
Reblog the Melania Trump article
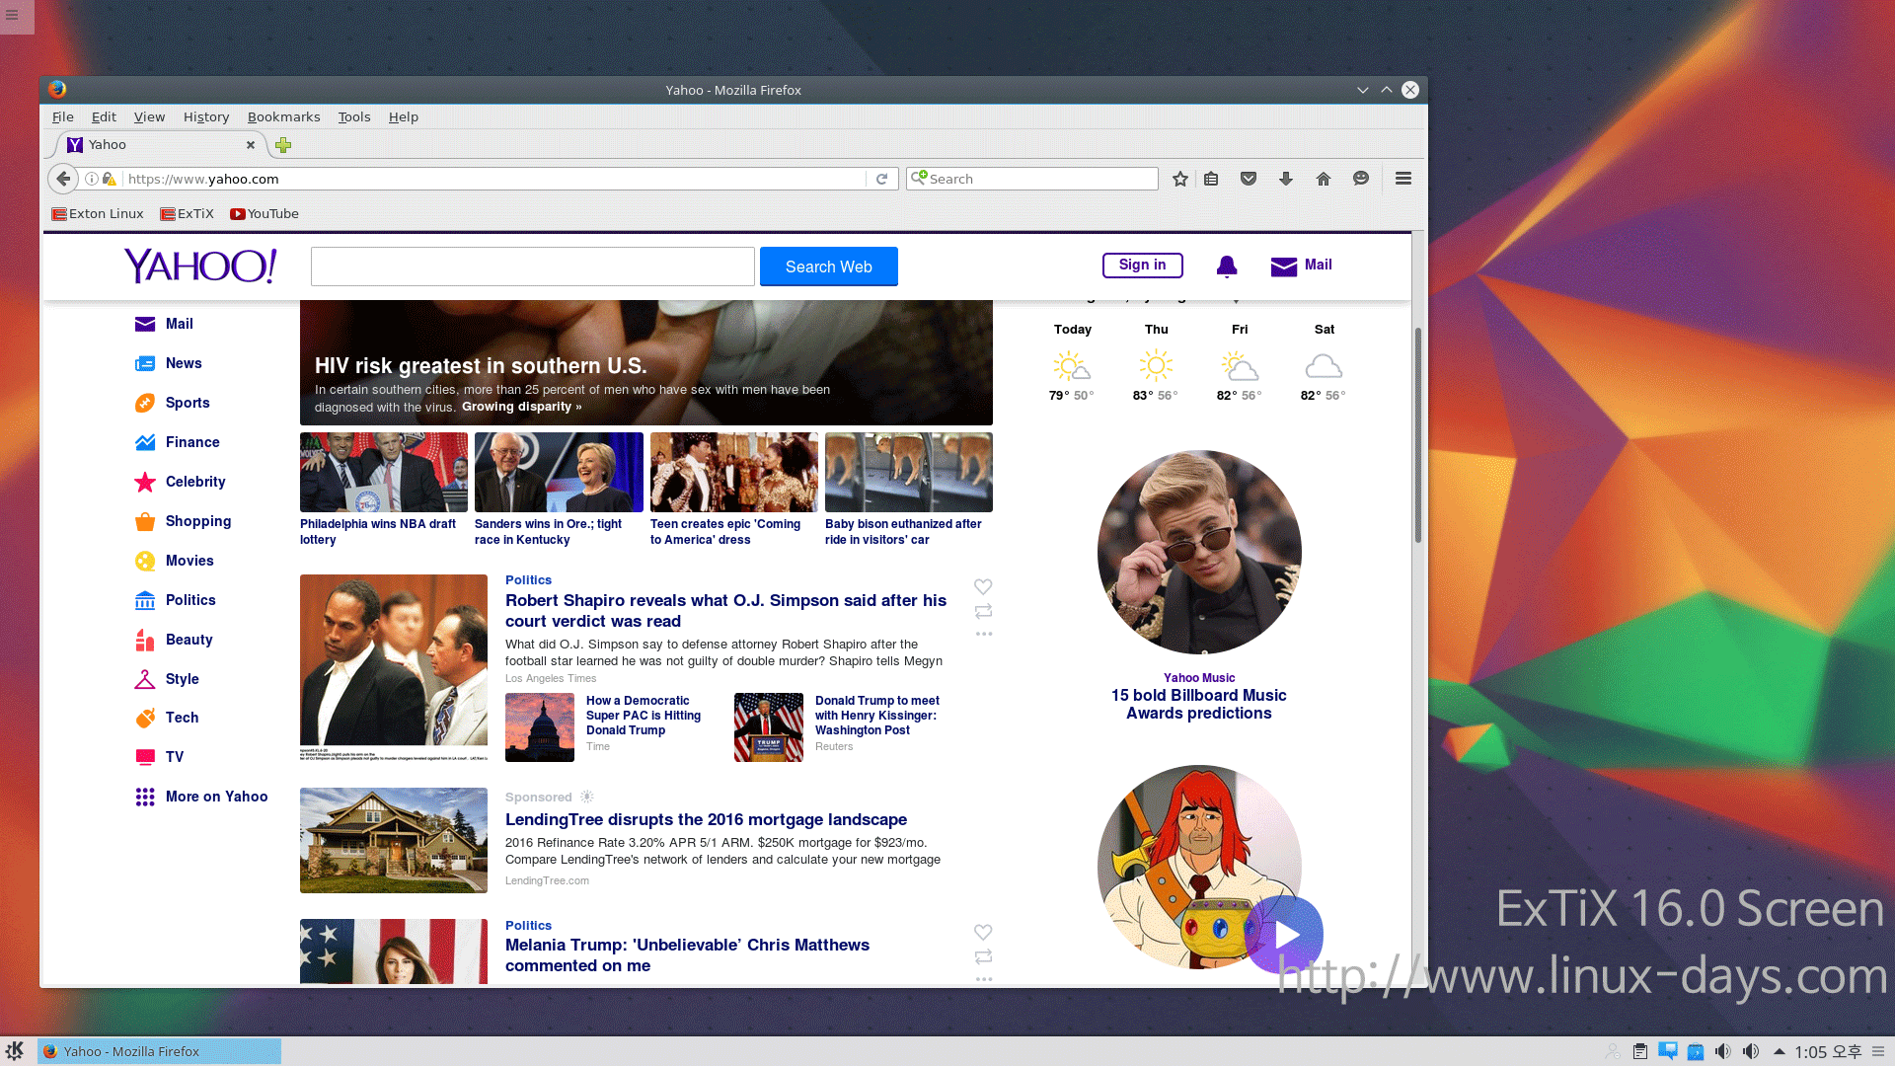[x=983, y=956]
